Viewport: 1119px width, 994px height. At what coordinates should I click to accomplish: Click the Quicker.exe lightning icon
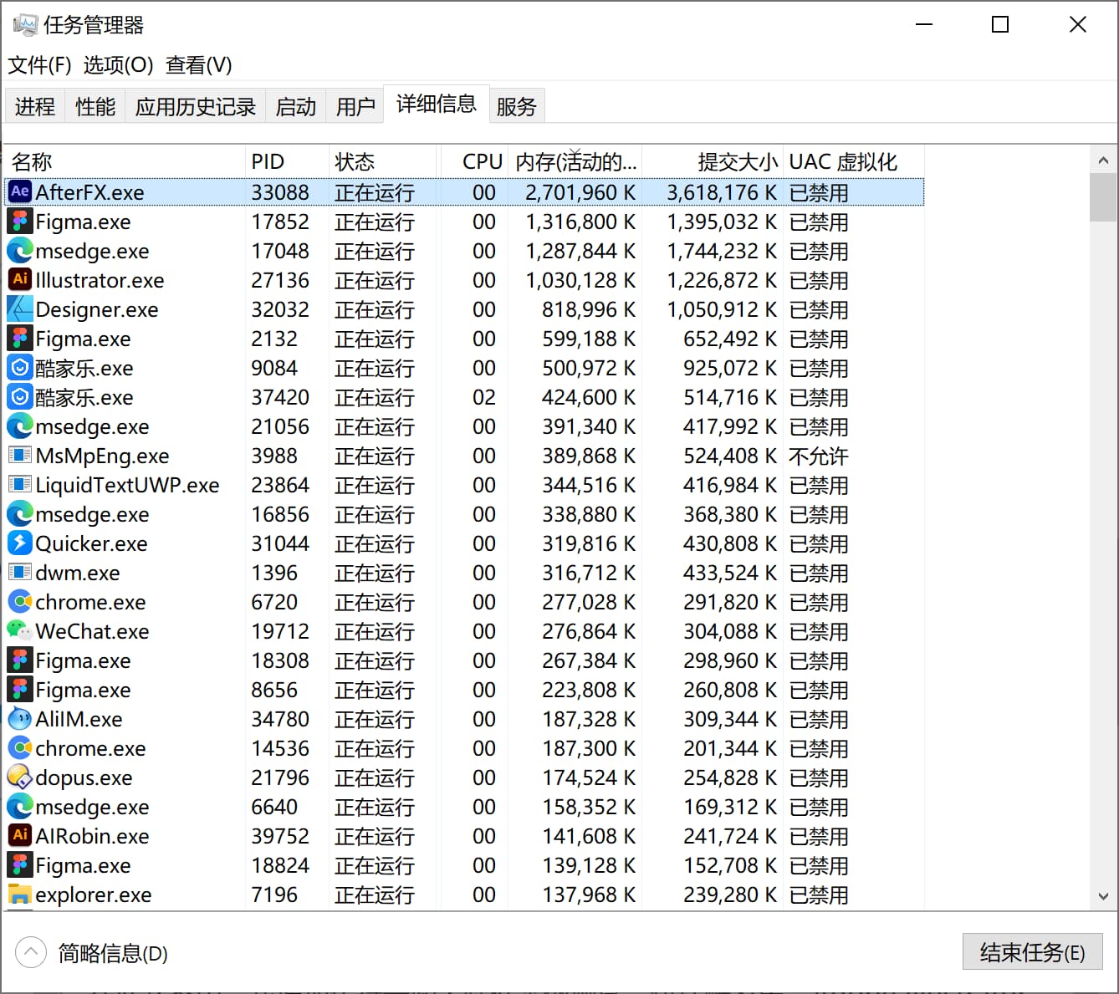click(x=20, y=543)
